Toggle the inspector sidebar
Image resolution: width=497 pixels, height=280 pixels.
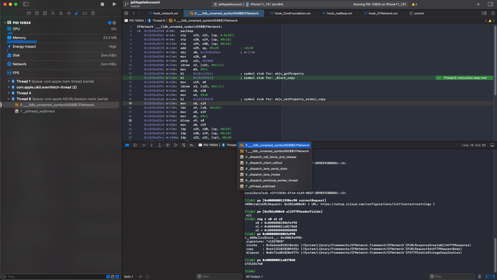tap(490, 4)
